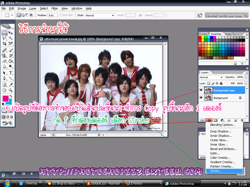Select the Paint Bucket tool
This screenshot has height=187, width=250.
(11, 61)
